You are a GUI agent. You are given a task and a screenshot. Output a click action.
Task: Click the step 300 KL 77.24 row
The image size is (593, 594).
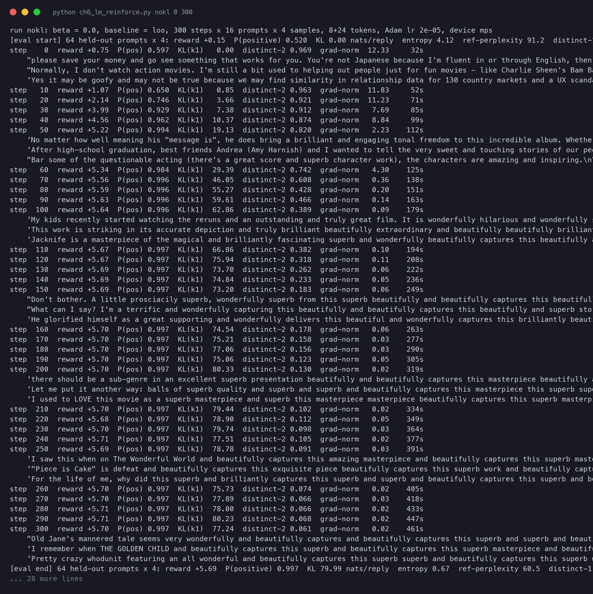[217, 529]
